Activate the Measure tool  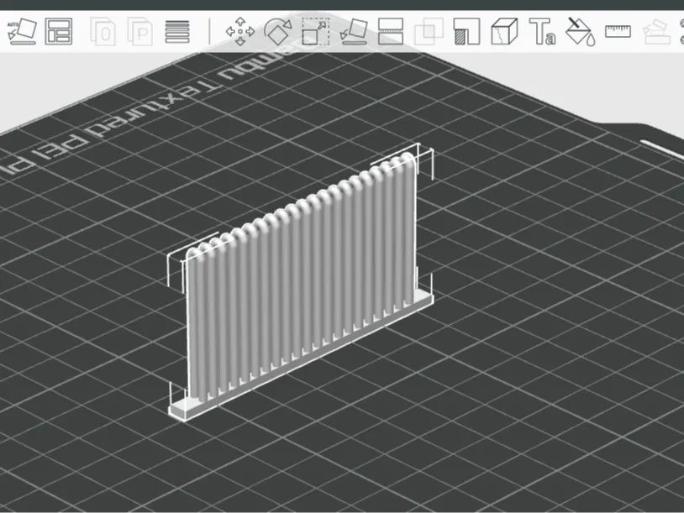coord(616,30)
